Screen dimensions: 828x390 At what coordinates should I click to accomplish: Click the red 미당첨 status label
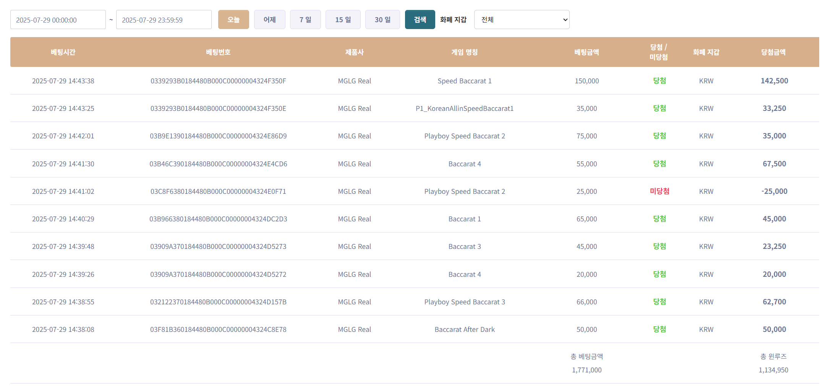[x=659, y=191]
